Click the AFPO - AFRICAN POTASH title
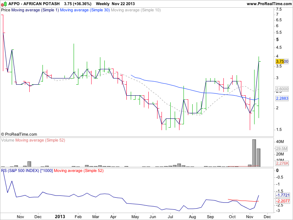293x220 pixels. point(34,4)
